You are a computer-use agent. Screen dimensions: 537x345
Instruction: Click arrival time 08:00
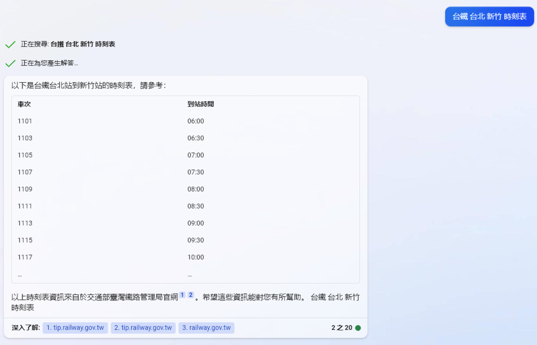tap(196, 189)
